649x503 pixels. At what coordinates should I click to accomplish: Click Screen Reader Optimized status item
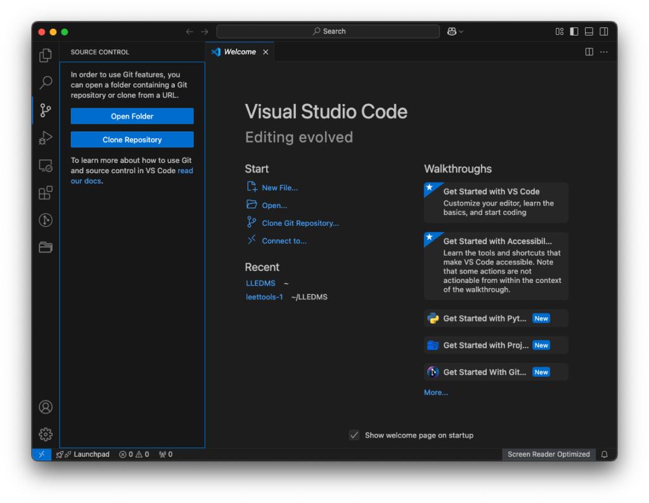pyautogui.click(x=548, y=455)
